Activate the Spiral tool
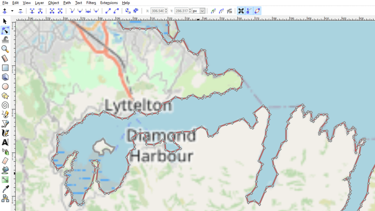The width and height of the screenshot is (375, 211). pyautogui.click(x=5, y=105)
